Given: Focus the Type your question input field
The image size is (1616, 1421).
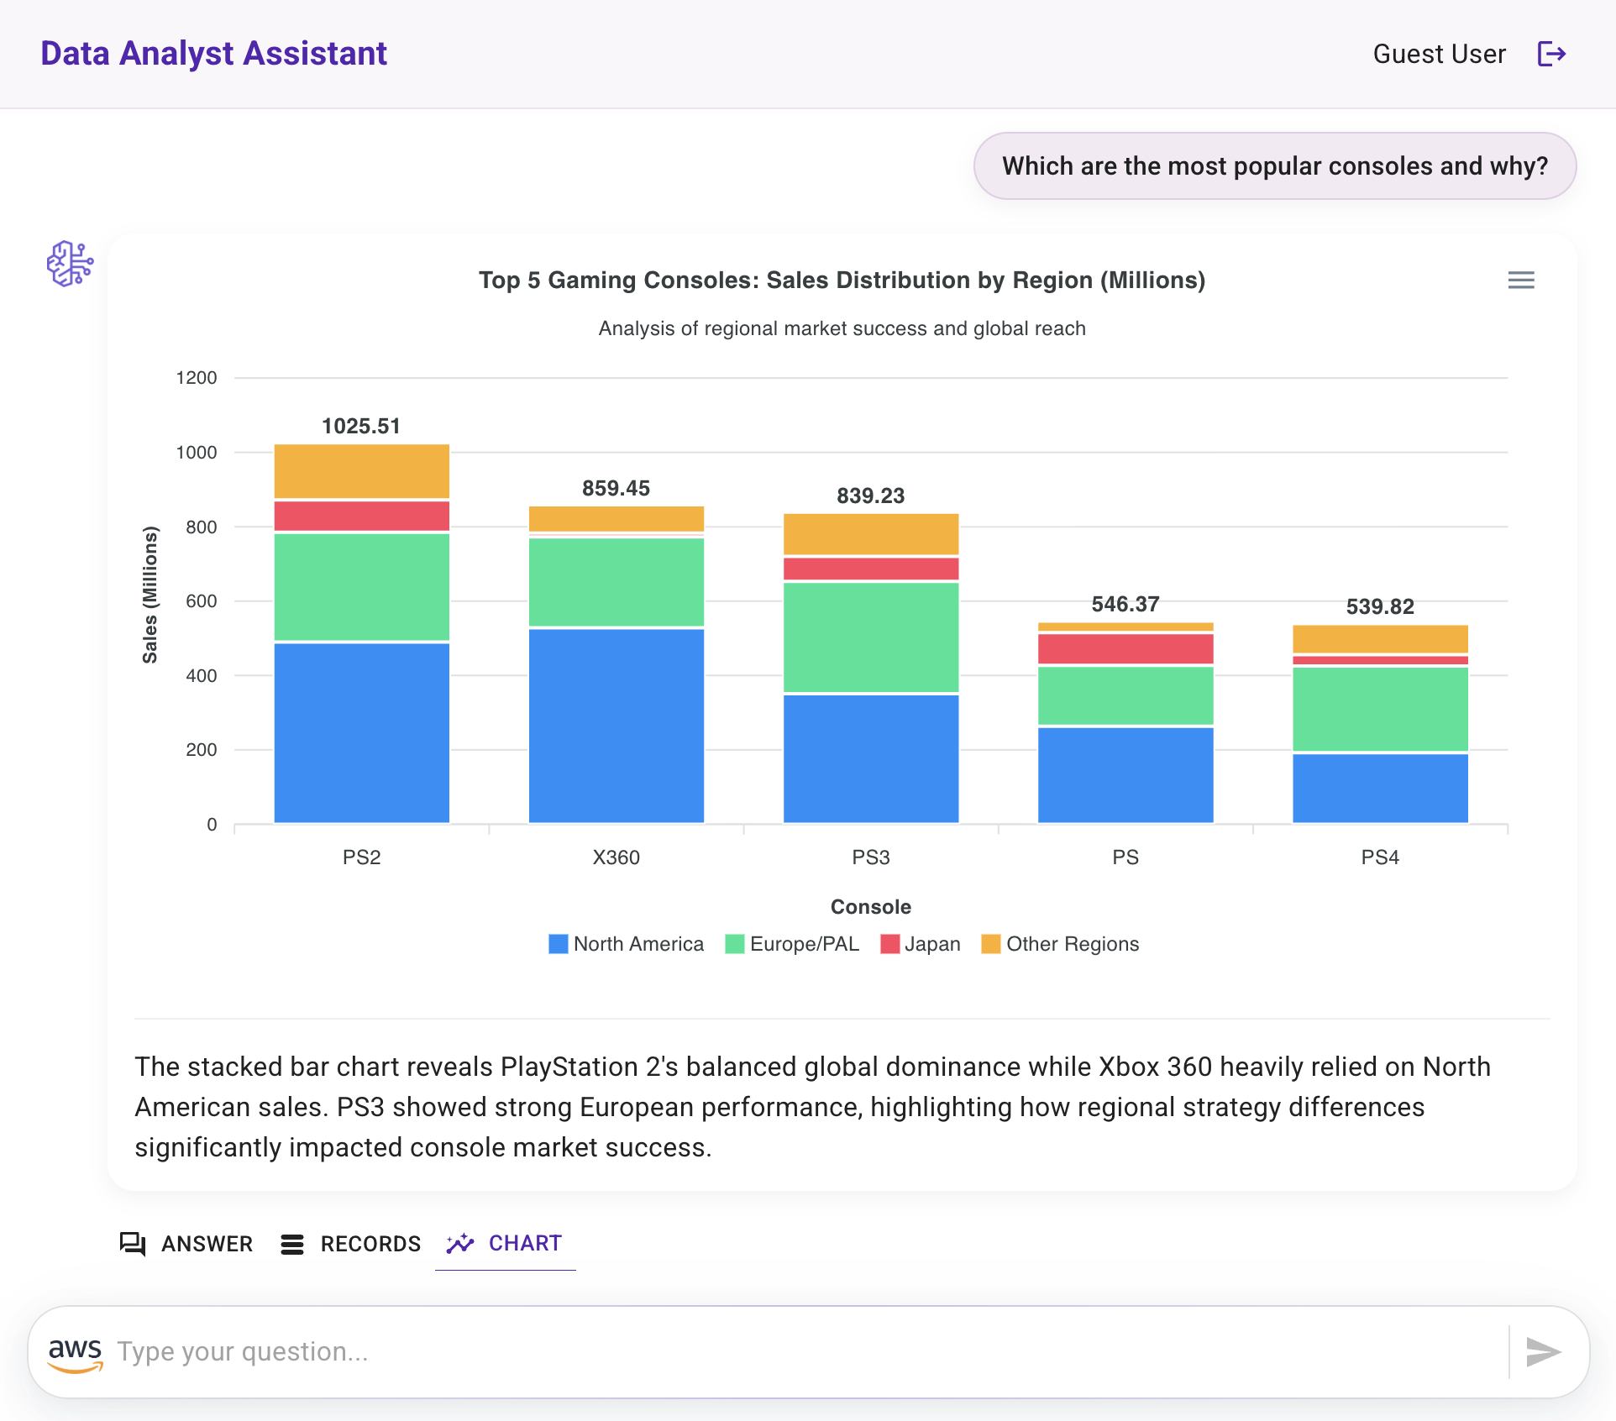Looking at the screenshot, I should 806,1352.
